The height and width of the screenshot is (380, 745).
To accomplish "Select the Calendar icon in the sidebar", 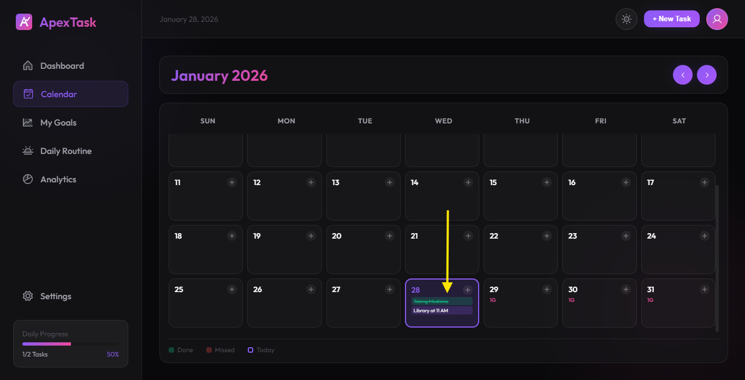I will click(28, 94).
